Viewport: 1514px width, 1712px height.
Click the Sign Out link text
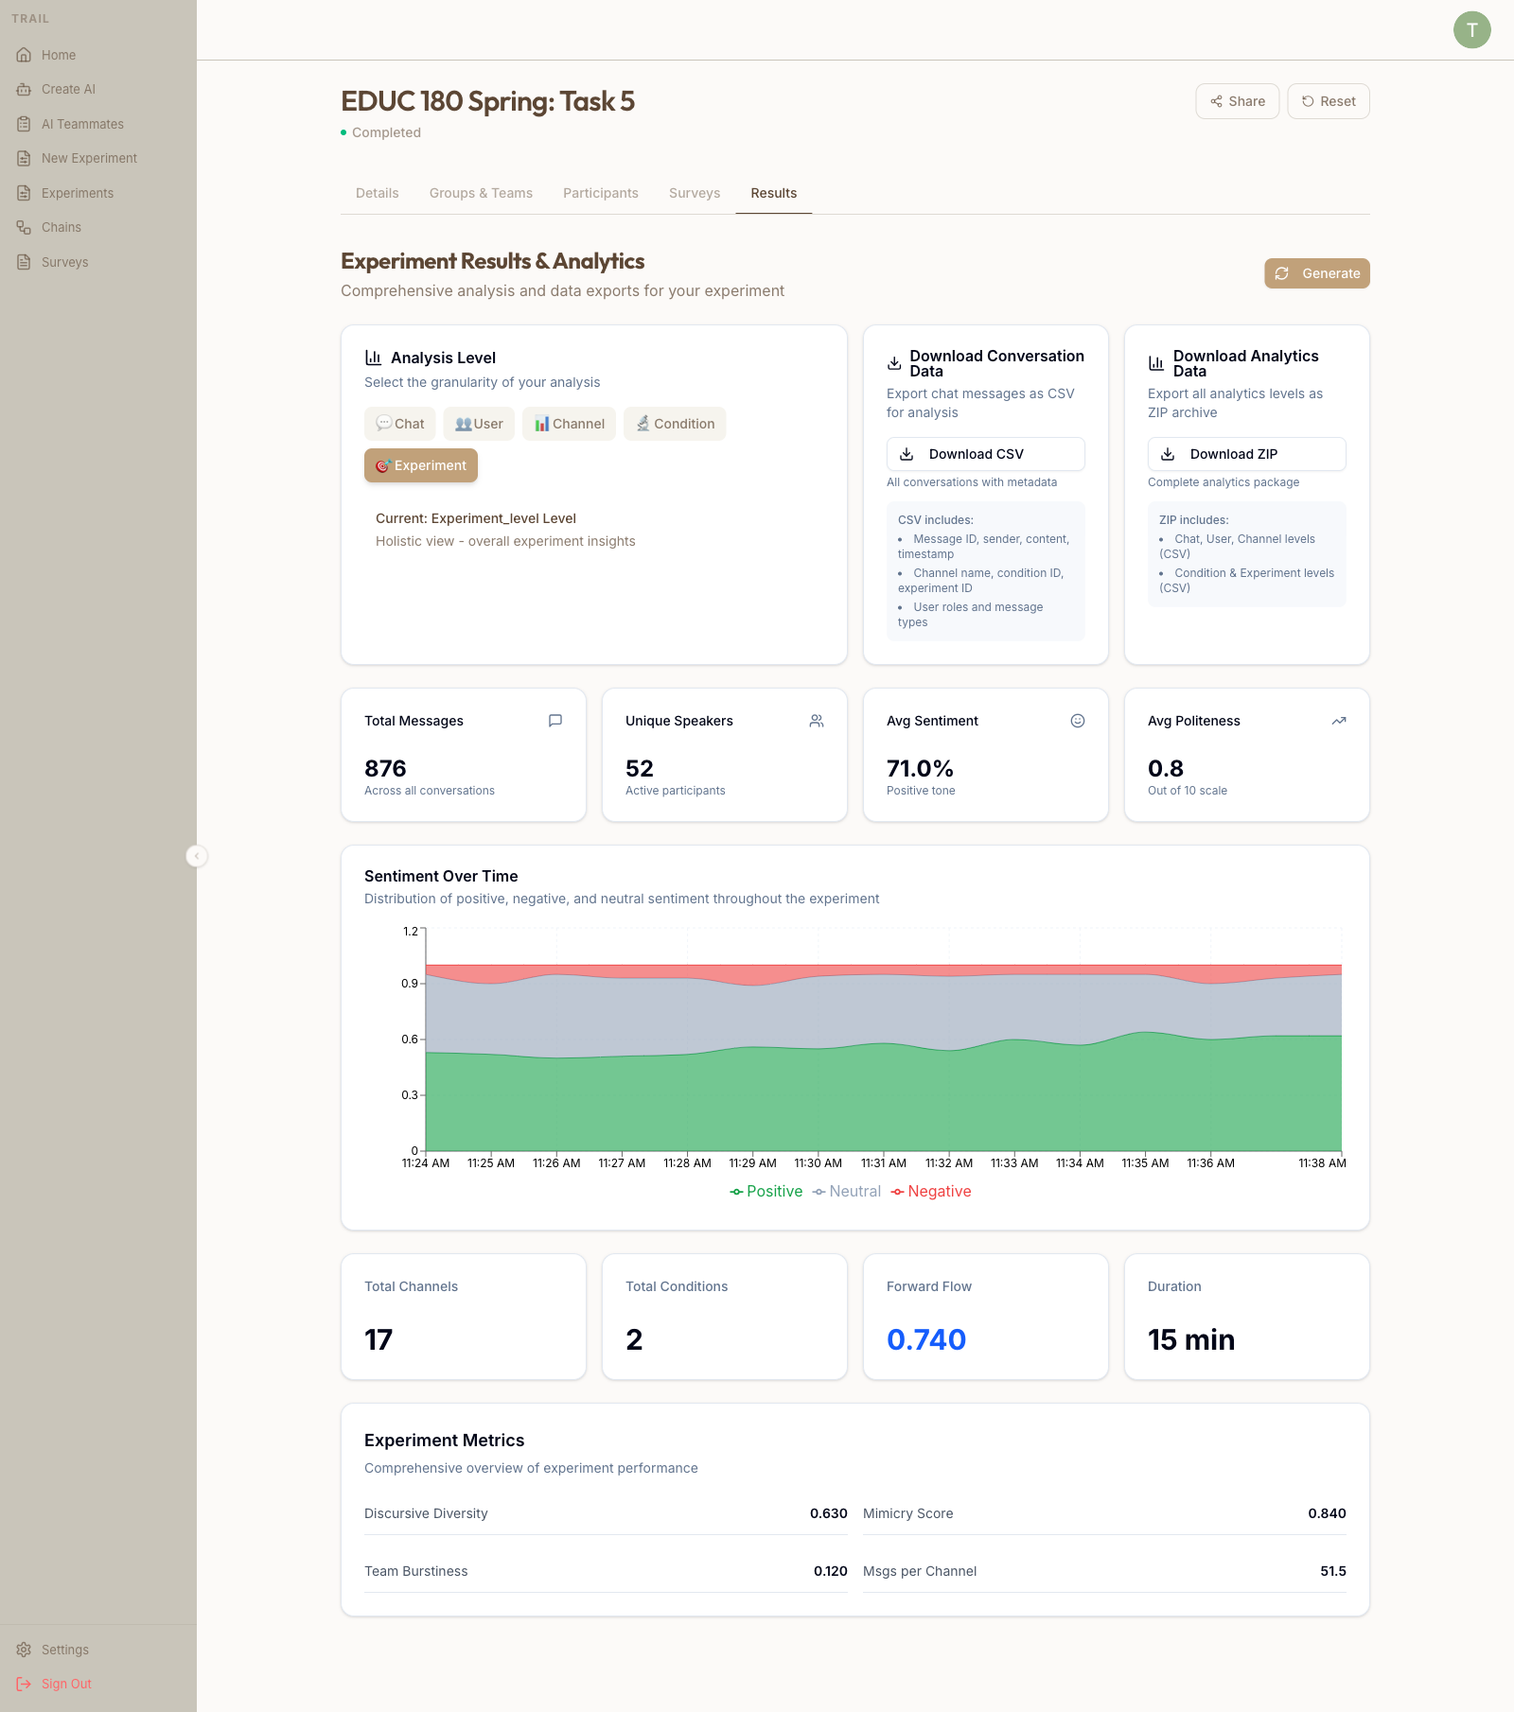tap(66, 1684)
